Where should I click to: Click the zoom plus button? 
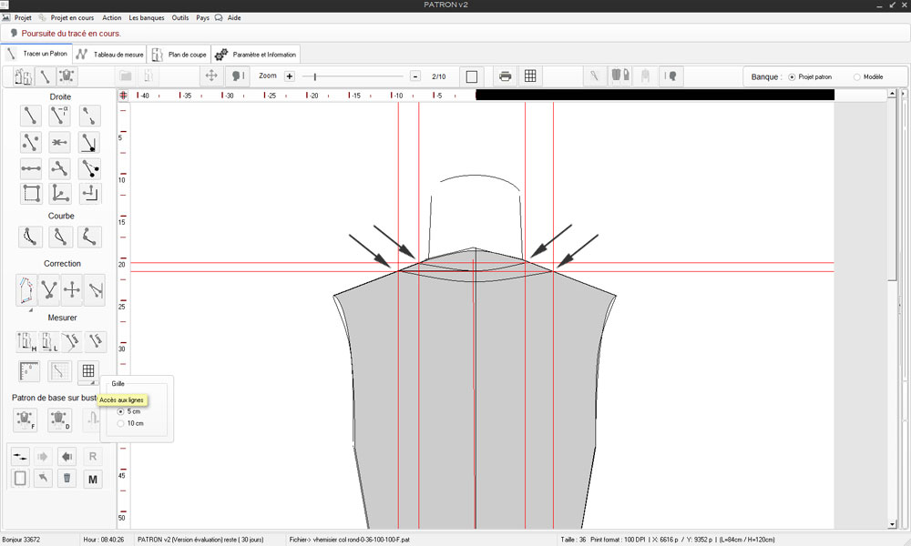290,76
